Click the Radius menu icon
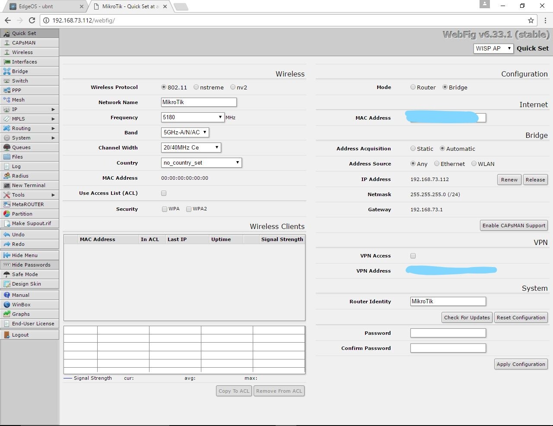This screenshot has height=426, width=553. [x=6, y=176]
